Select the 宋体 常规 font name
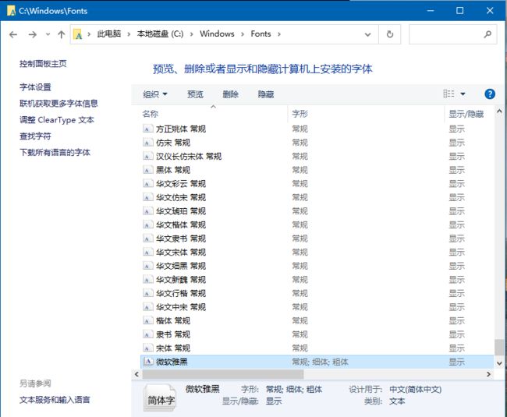The height and width of the screenshot is (417, 507). click(x=173, y=348)
